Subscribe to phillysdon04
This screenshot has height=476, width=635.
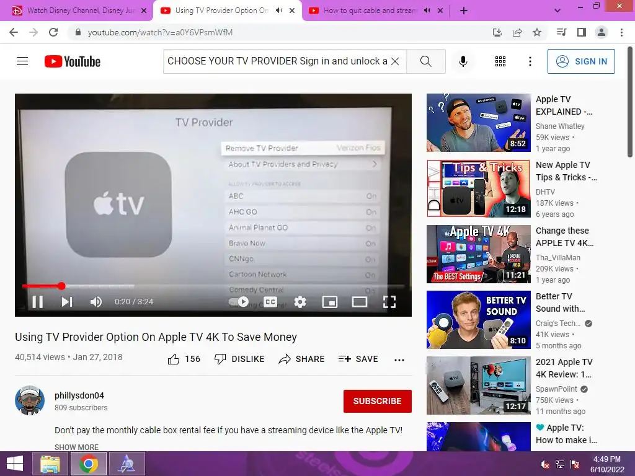tap(378, 401)
